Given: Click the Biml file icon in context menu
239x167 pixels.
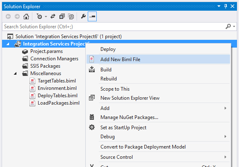Looking at the screenshot, I should pyautogui.click(x=91, y=59).
